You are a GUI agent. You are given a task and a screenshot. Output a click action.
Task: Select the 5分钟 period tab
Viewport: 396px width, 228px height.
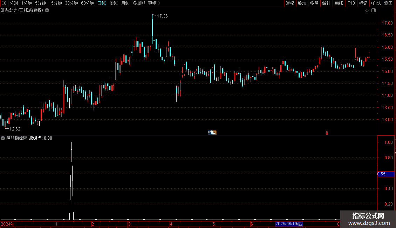[x=40, y=3]
